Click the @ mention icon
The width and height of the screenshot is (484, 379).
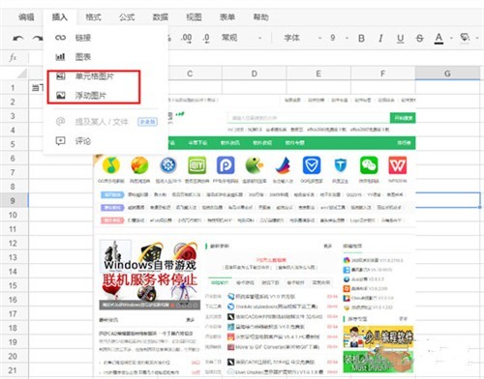coord(60,122)
